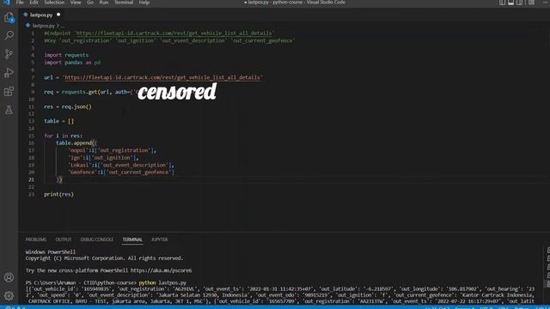Screen dimensions: 550x309
Task: Open the Edit menu
Action: pyautogui.click(x=34, y=3)
